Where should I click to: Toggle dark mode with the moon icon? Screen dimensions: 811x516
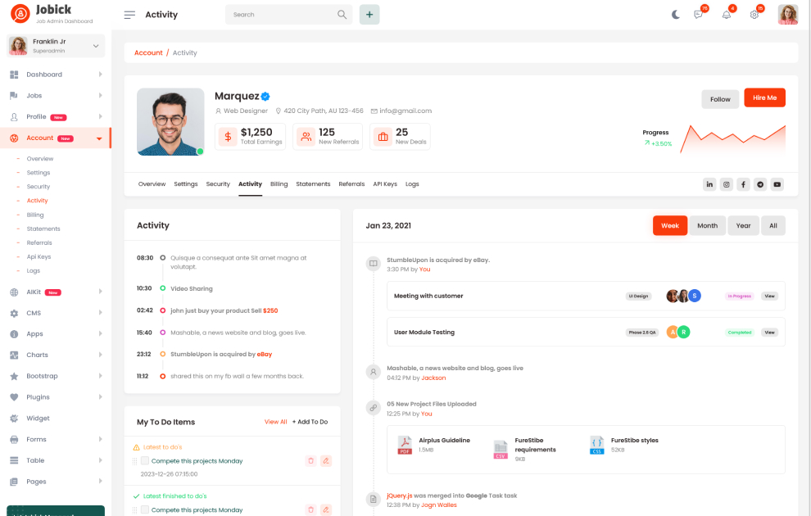(676, 15)
